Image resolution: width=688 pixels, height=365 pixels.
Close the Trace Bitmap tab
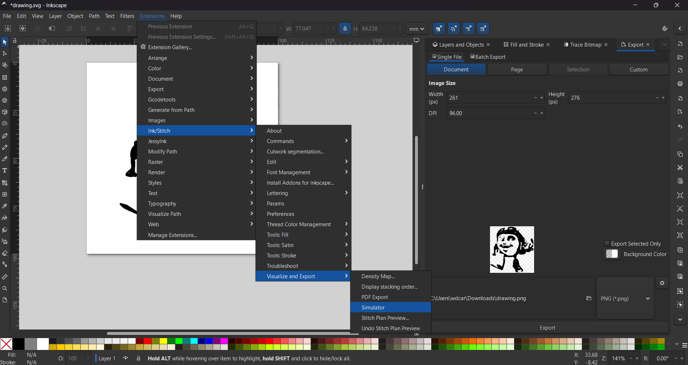coord(606,44)
